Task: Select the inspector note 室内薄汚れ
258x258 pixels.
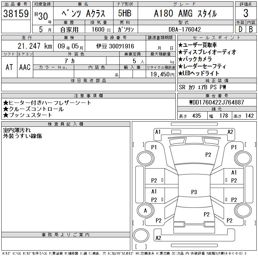Action: click(17, 130)
